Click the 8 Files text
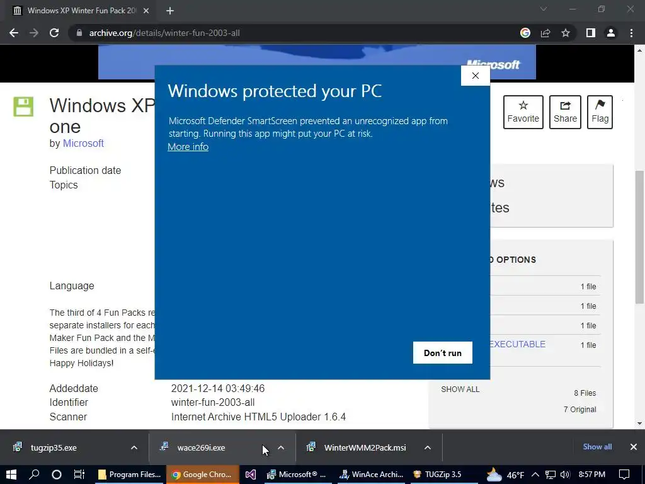The height and width of the screenshot is (484, 645). click(585, 393)
